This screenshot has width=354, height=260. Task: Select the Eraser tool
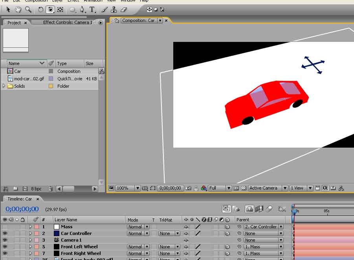click(123, 9)
